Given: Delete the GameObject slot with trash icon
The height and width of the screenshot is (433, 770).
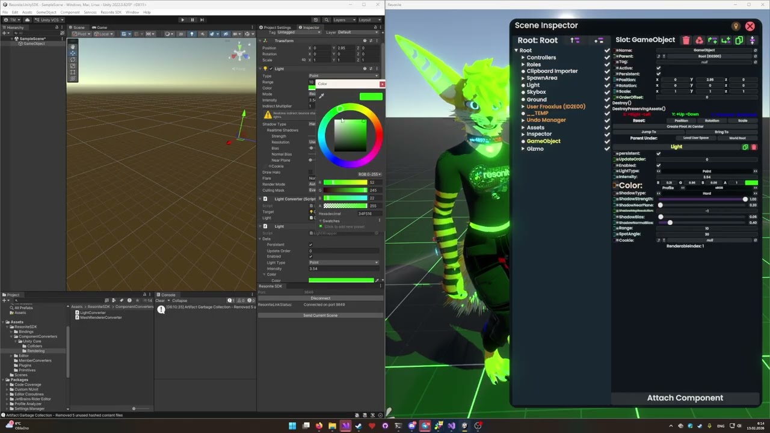Looking at the screenshot, I should click(686, 40).
